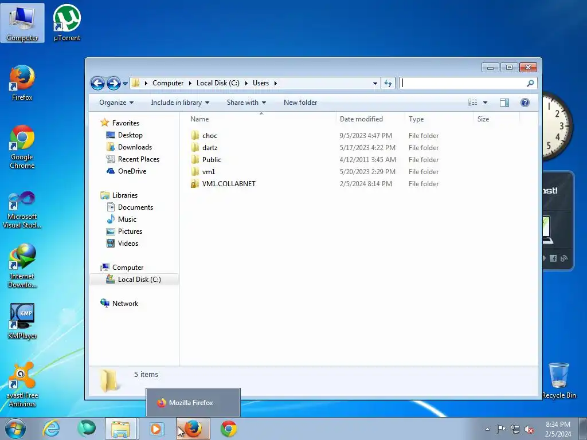Change the view with the view icon
This screenshot has height=440, width=587.
[473, 103]
